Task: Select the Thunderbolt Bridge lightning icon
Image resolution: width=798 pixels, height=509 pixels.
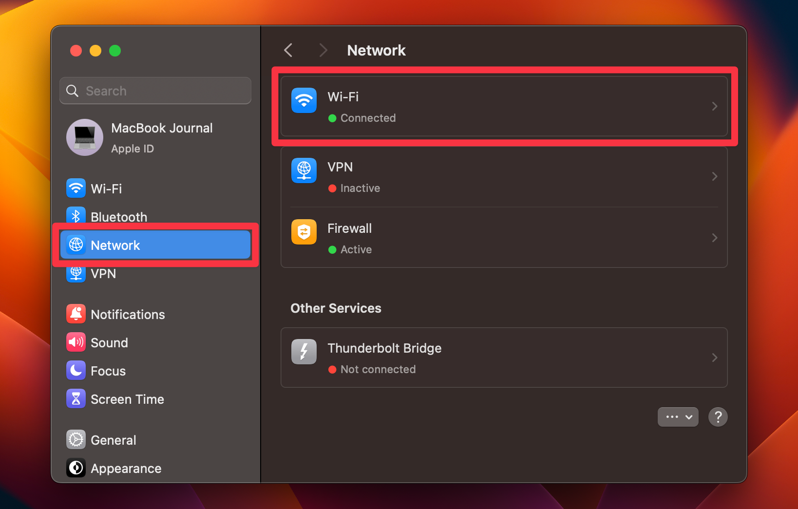Action: 304,351
